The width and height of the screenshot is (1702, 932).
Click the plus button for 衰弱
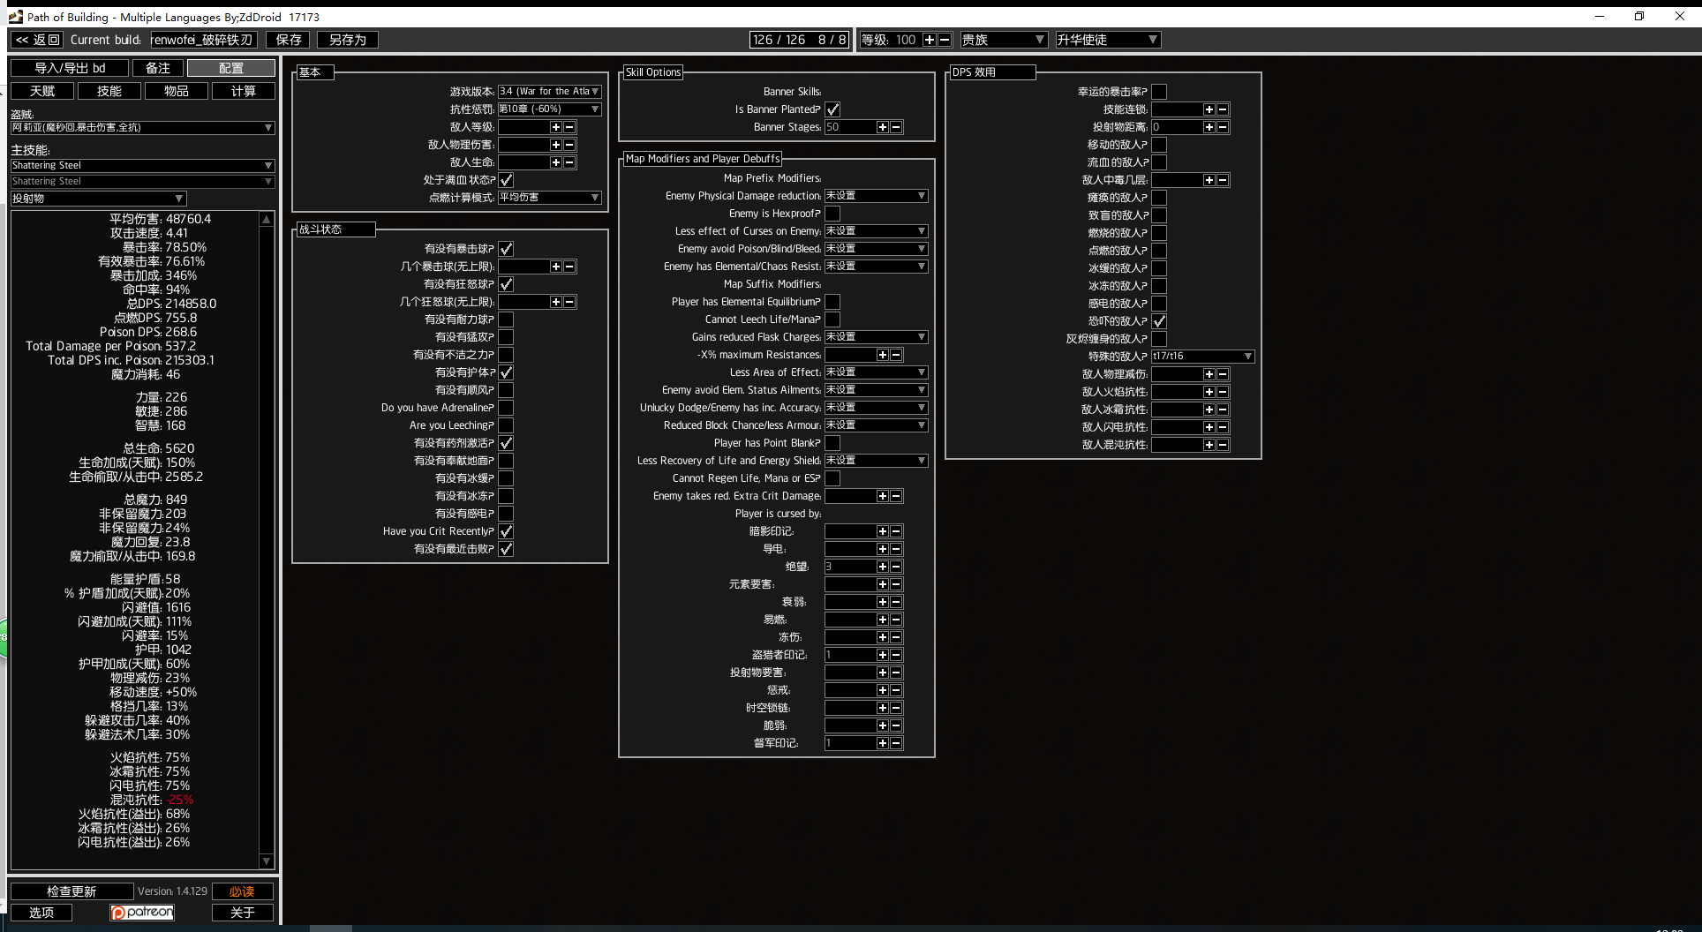click(882, 602)
